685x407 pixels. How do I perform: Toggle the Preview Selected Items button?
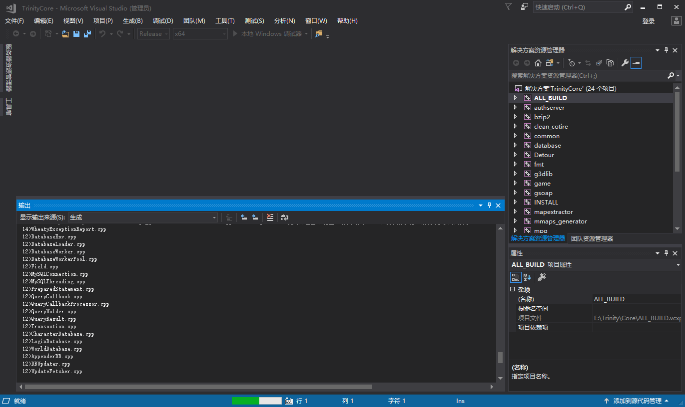636,63
